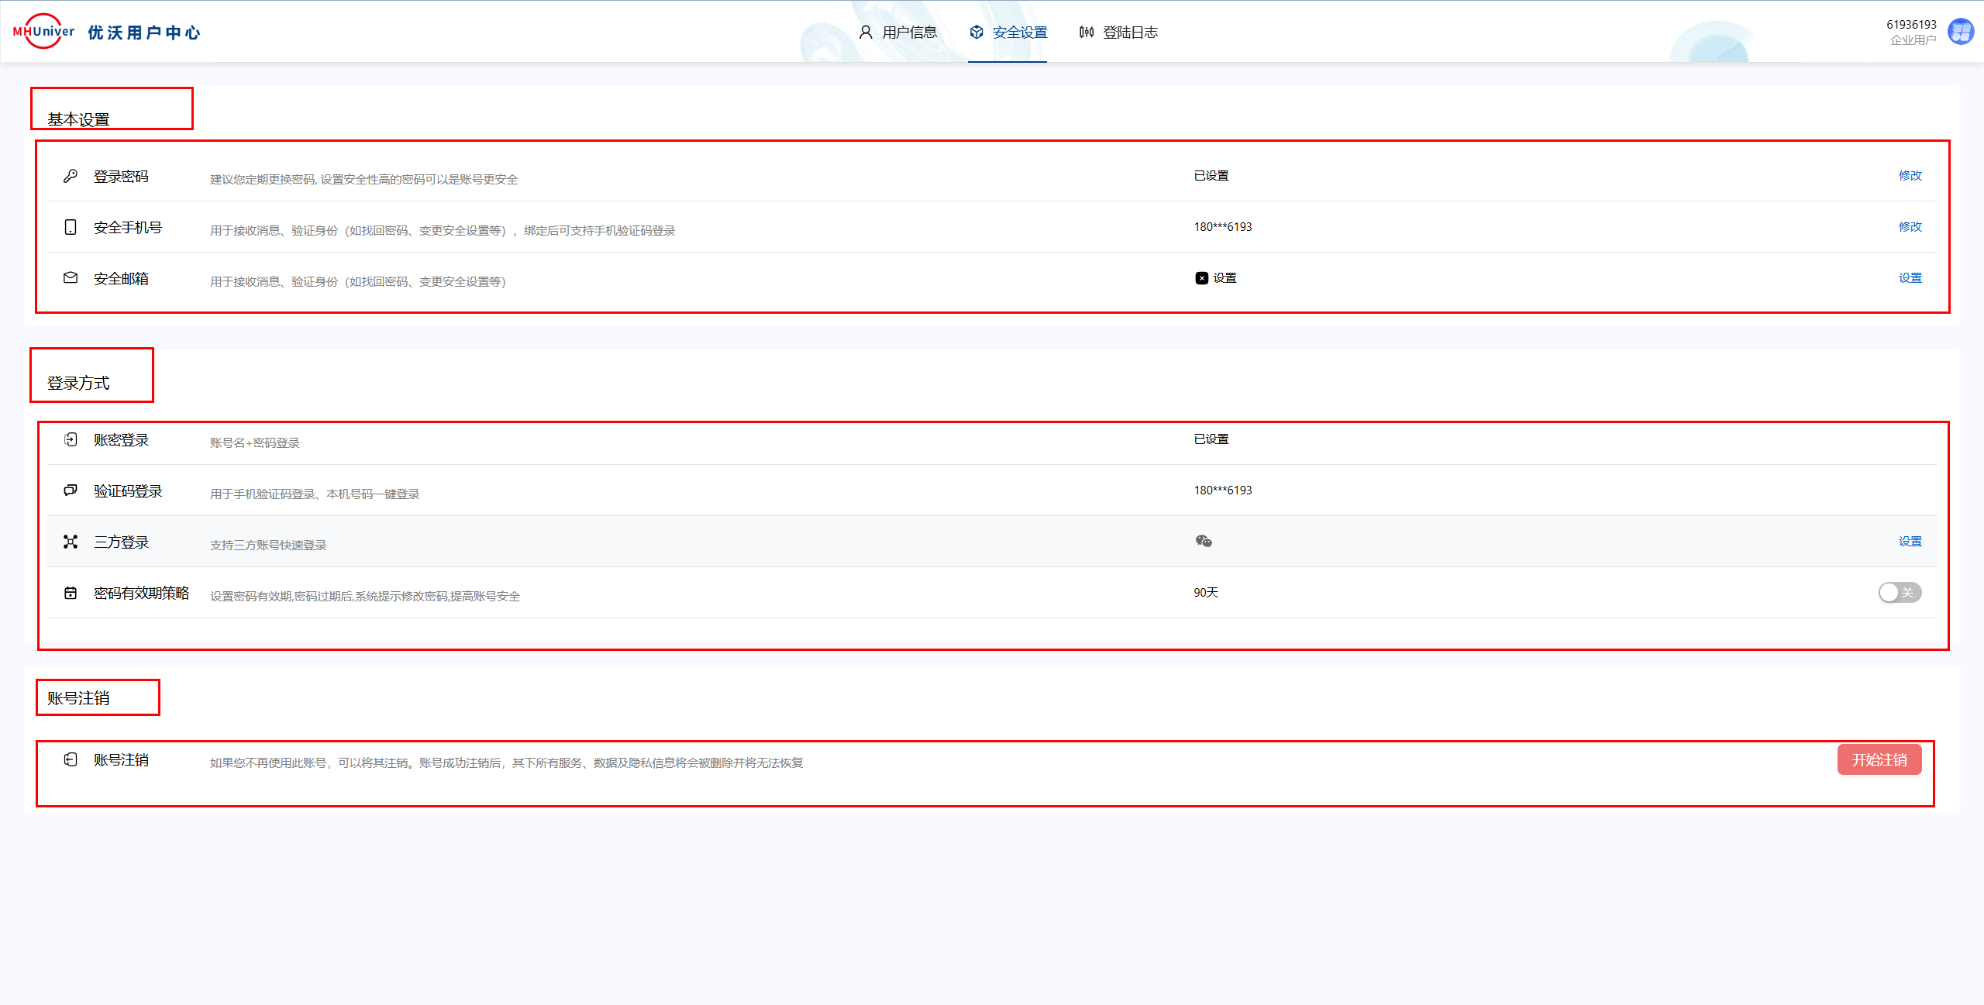Image resolution: width=1984 pixels, height=1005 pixels.
Task: Click the 账号注销 logout icon
Action: pos(71,759)
